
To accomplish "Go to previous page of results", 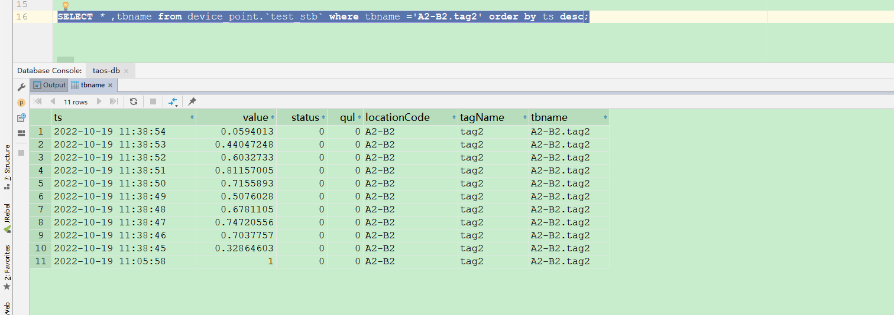I will [x=53, y=101].
